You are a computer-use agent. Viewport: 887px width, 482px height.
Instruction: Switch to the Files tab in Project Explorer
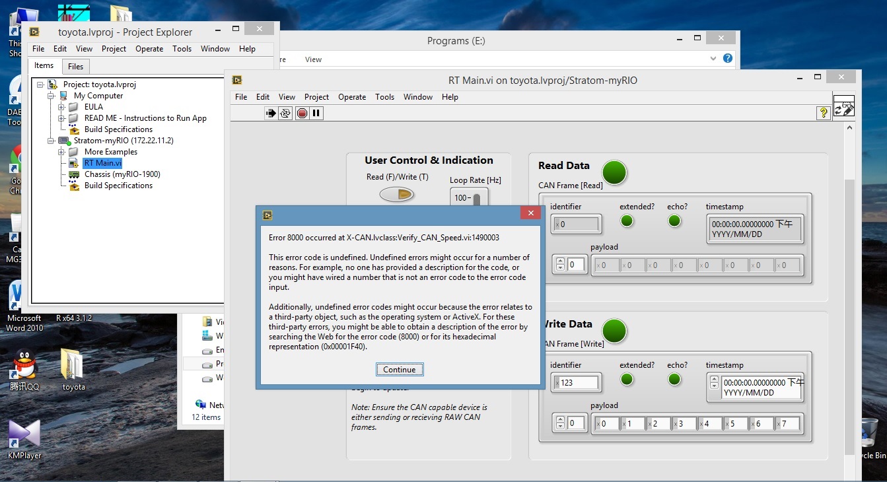(76, 66)
